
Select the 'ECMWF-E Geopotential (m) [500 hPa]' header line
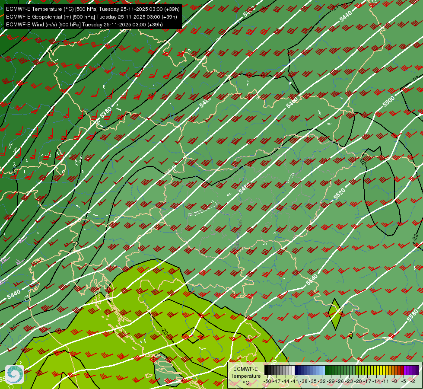[92, 17]
